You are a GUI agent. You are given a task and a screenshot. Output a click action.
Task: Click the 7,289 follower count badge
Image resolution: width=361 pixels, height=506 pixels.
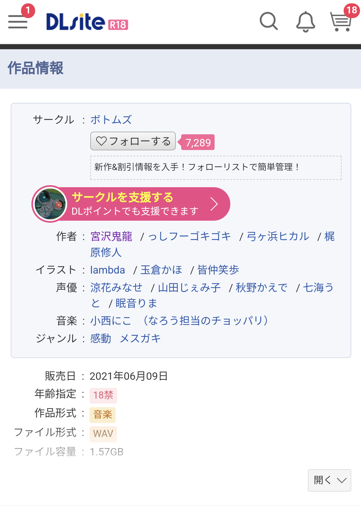point(198,143)
